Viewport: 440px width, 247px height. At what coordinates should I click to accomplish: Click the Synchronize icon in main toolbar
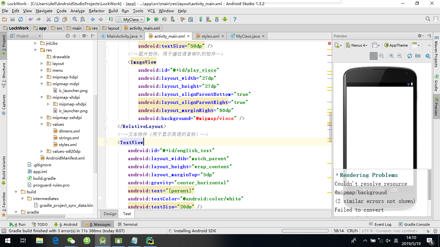point(21,19)
